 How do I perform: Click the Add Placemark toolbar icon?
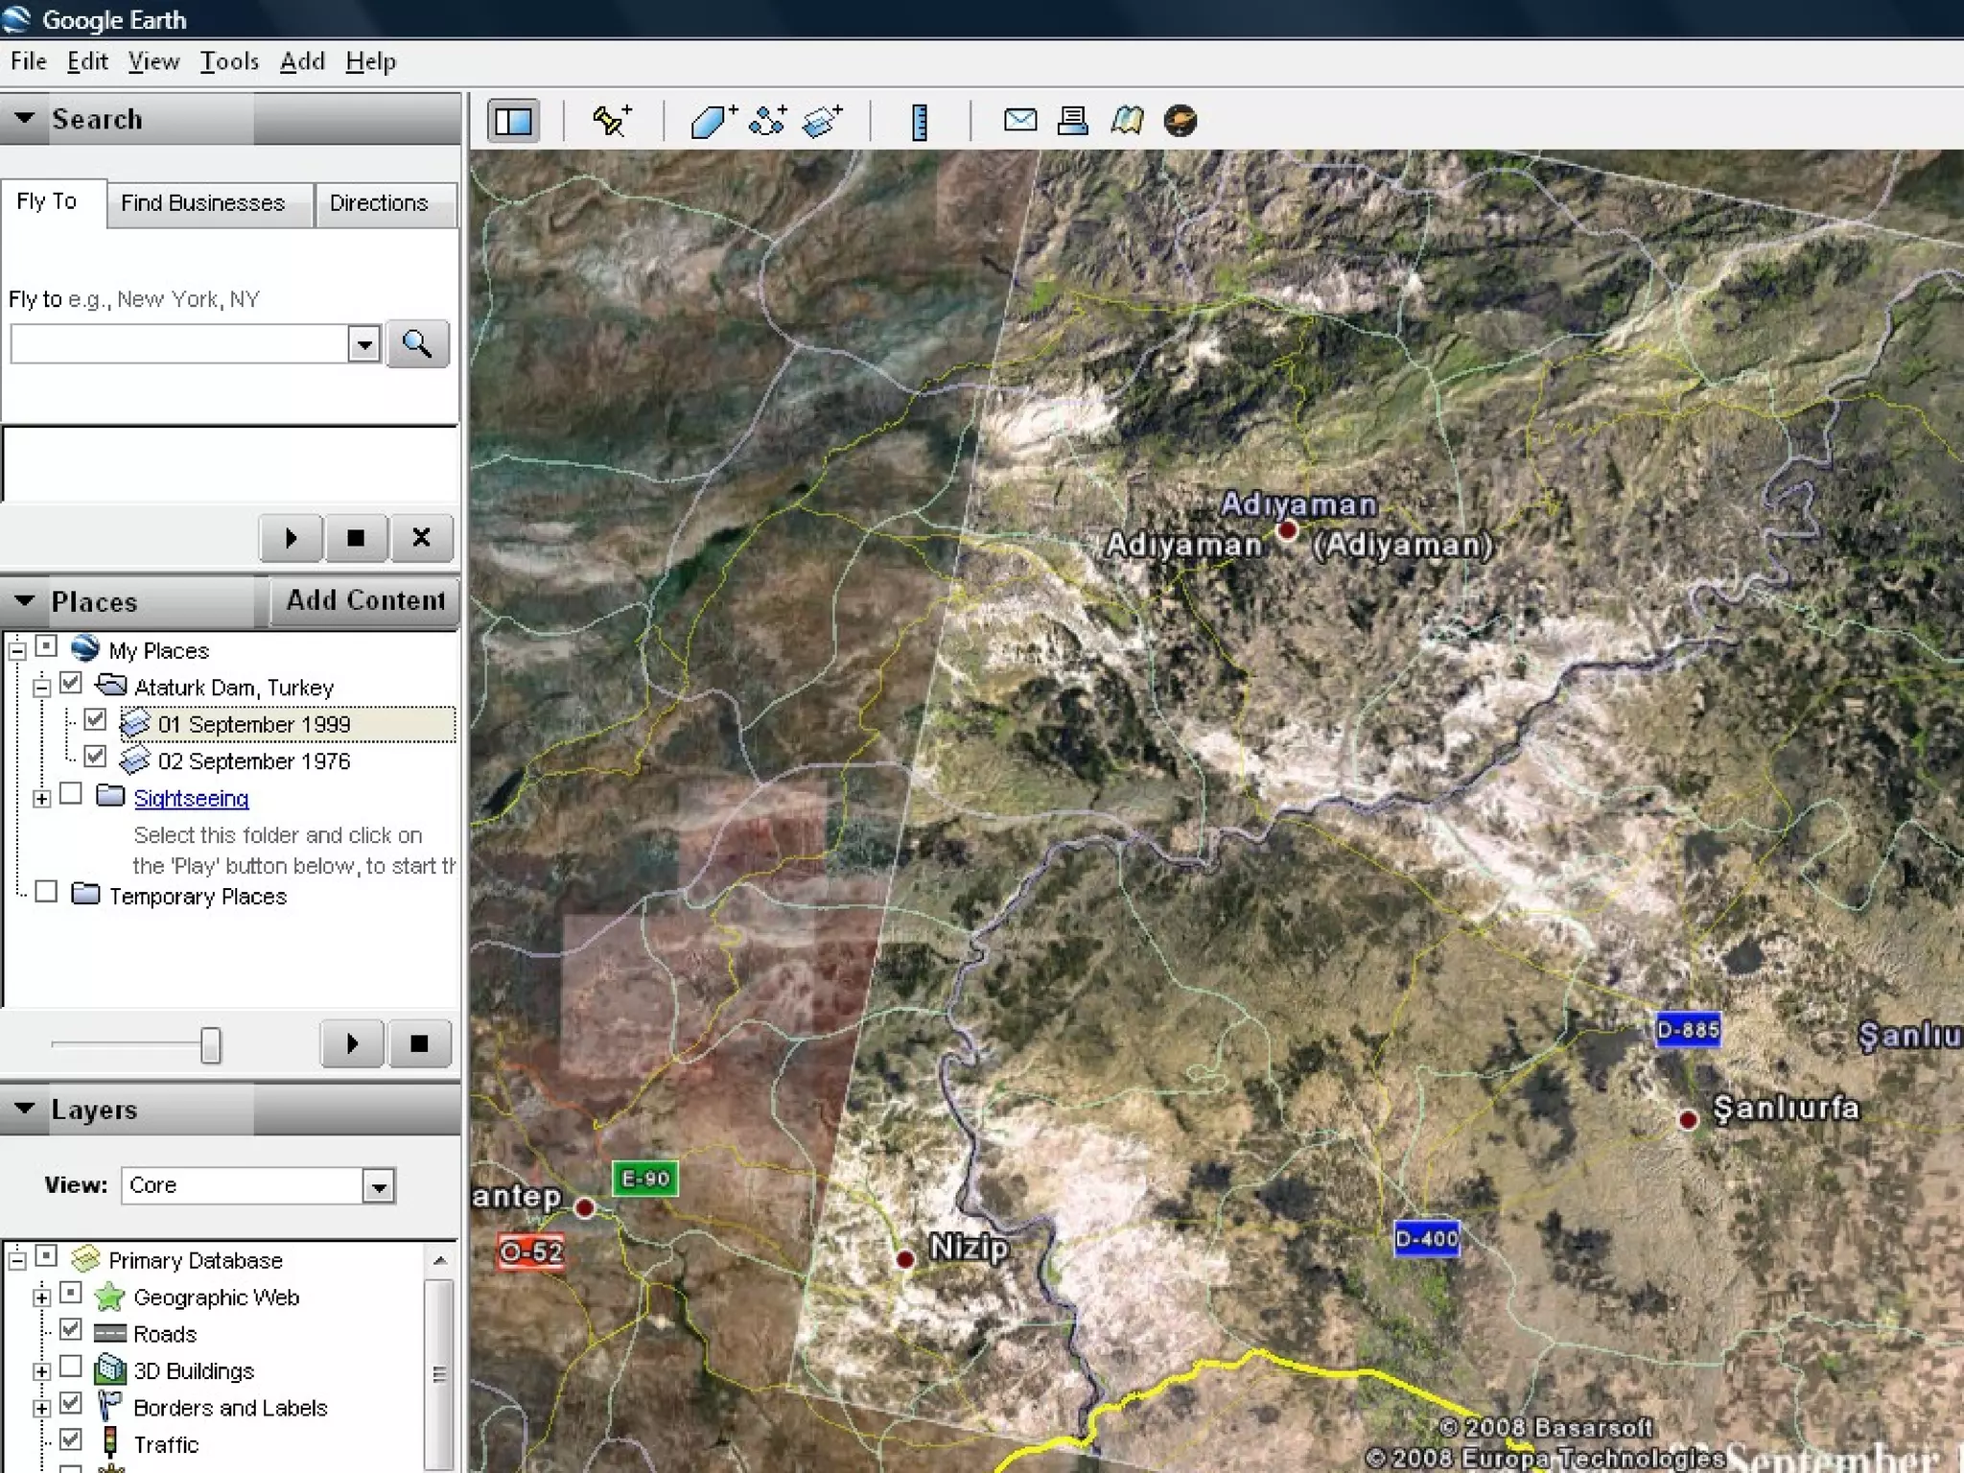pos(611,121)
